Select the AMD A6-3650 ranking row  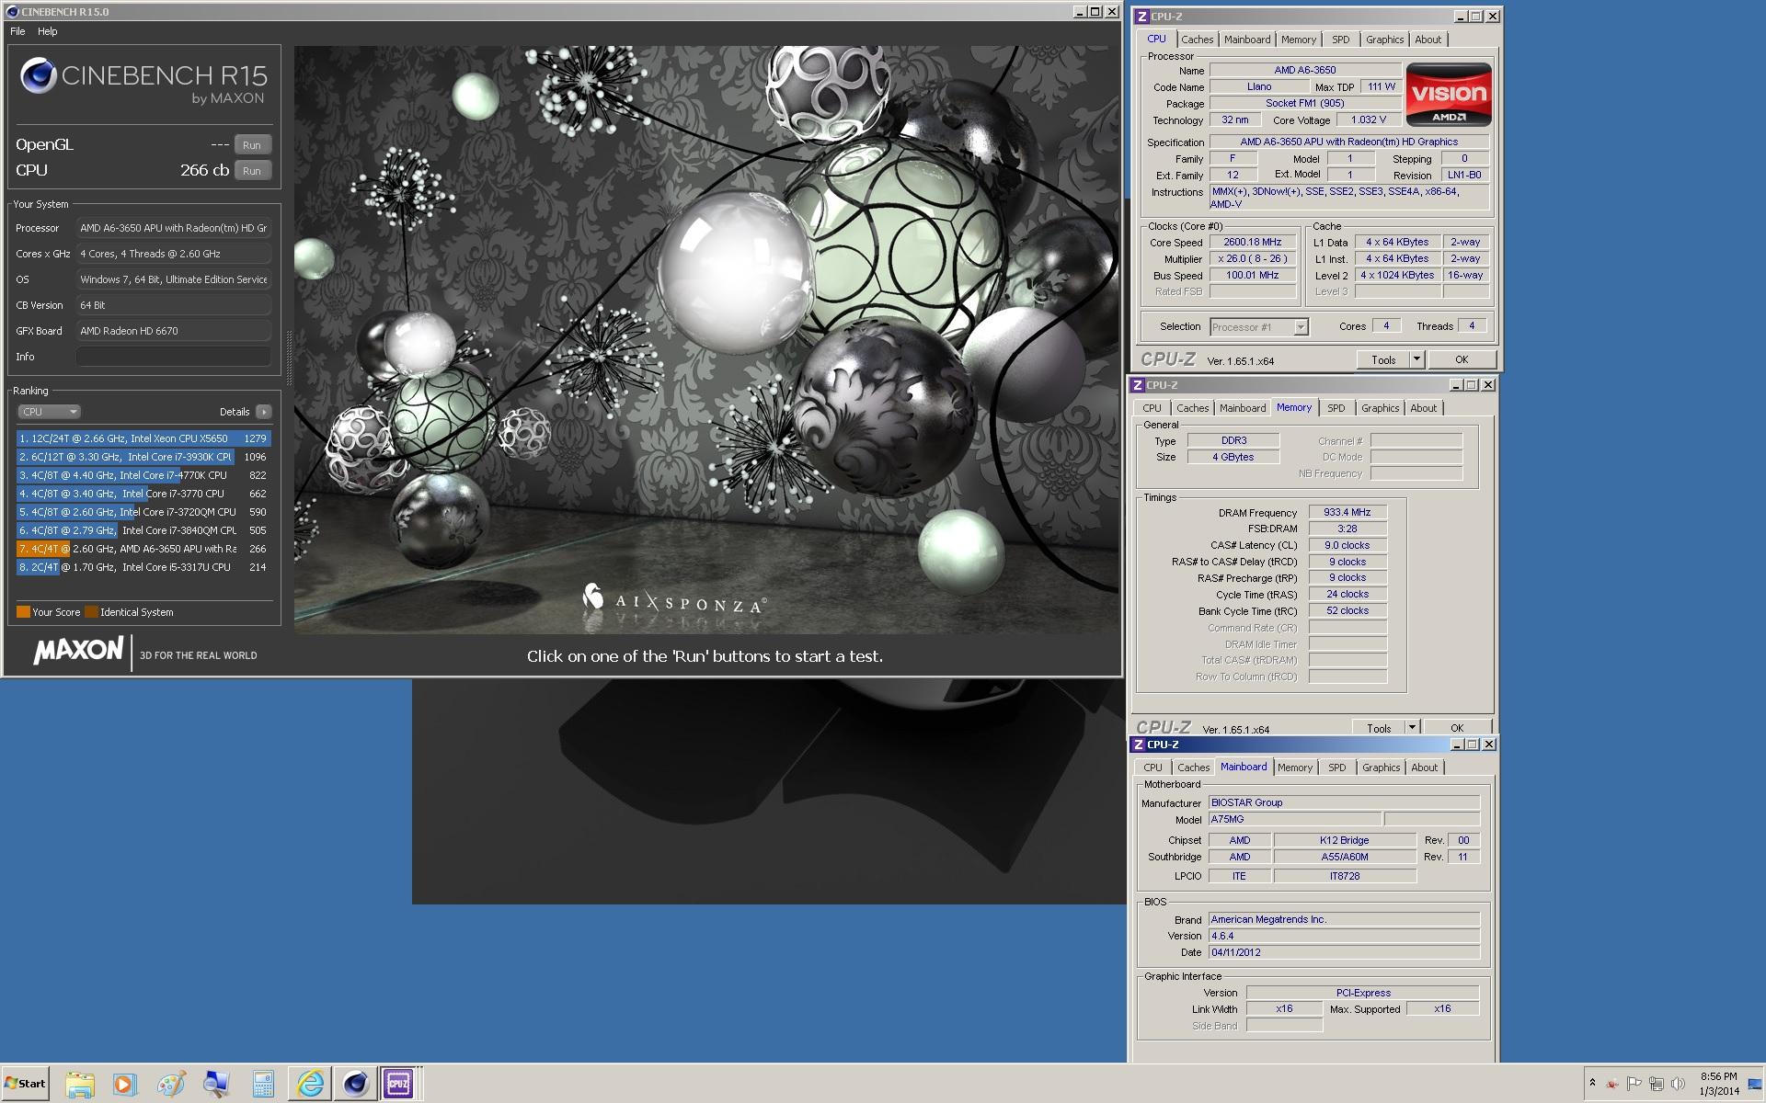[143, 549]
